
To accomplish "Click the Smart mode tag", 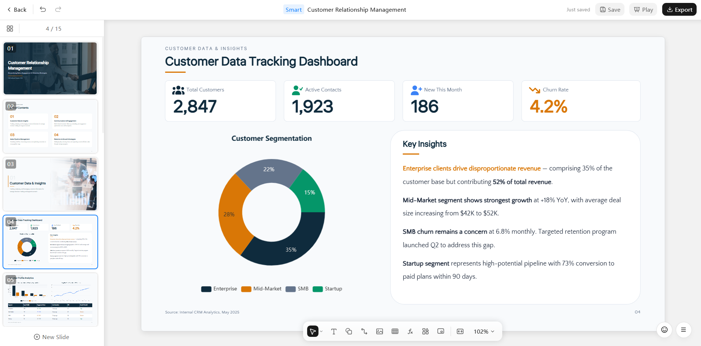I will pos(294,10).
